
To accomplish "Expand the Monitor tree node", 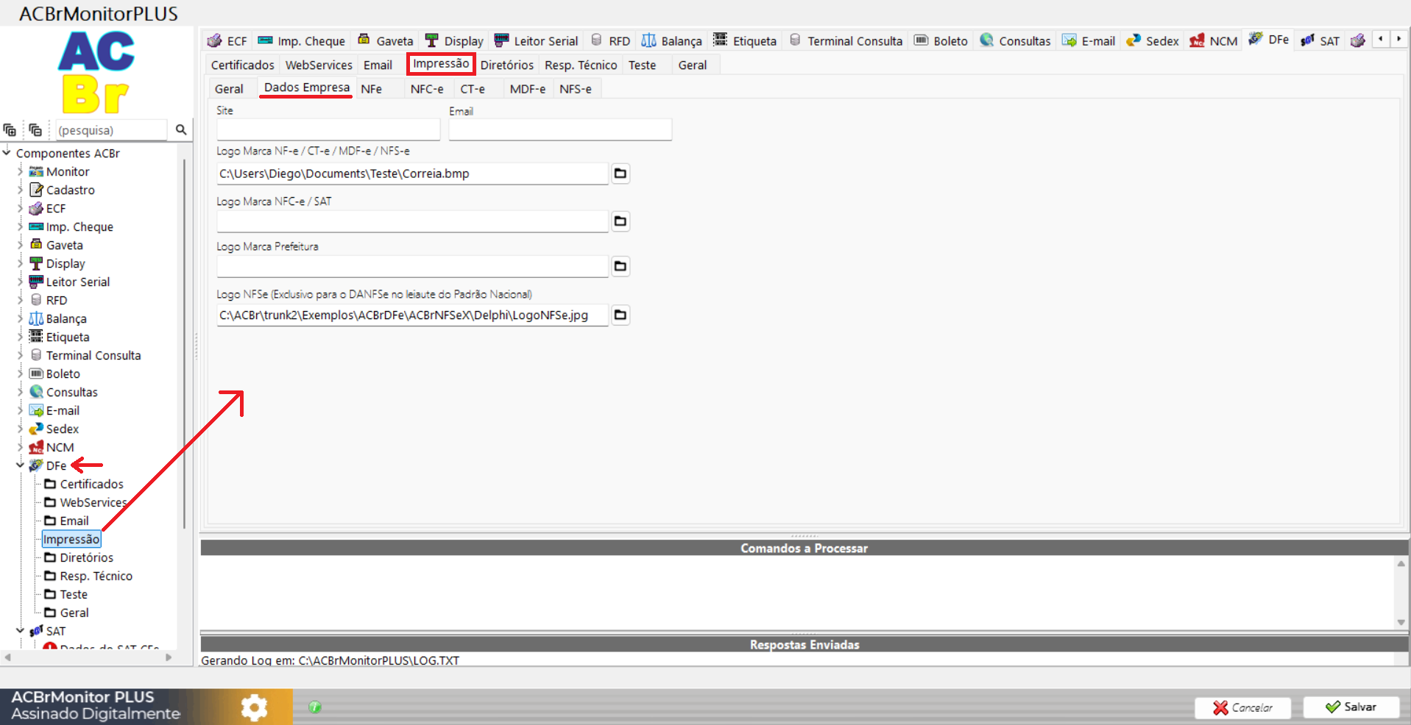I will point(20,171).
